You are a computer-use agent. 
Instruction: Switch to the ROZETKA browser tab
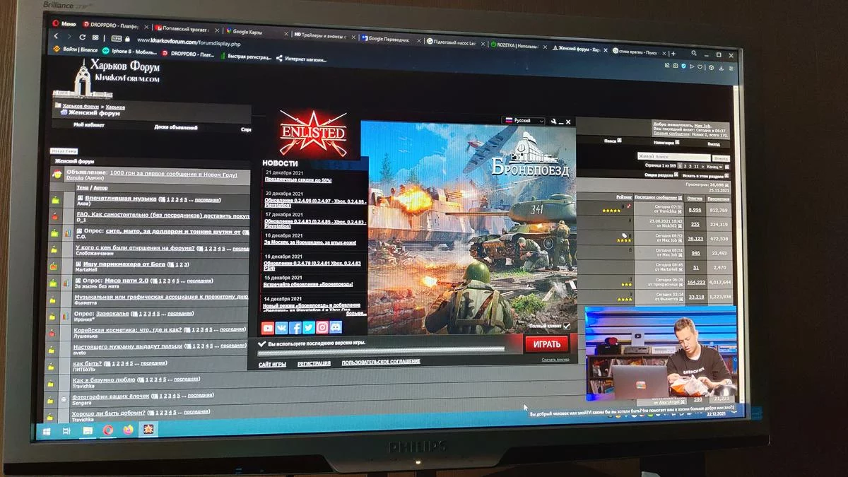pyautogui.click(x=519, y=45)
